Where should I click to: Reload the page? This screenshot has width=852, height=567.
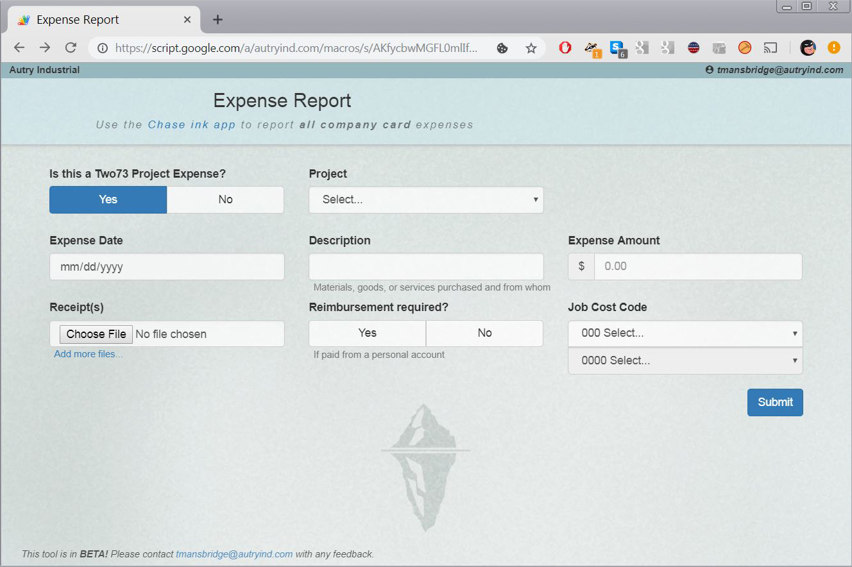click(71, 47)
